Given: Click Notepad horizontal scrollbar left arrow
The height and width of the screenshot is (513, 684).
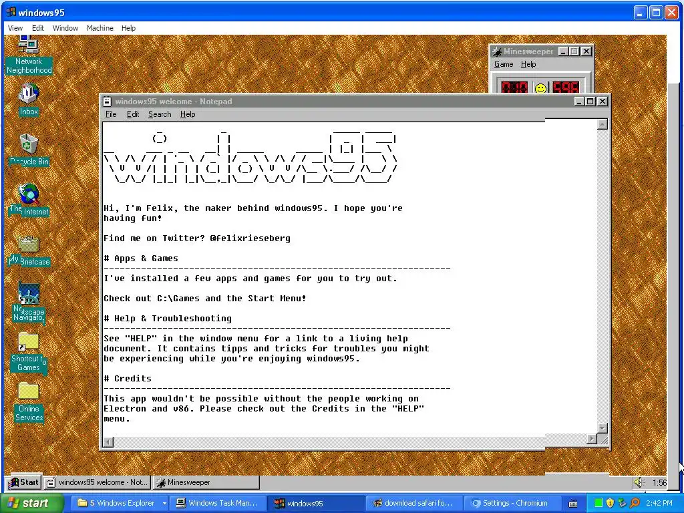Looking at the screenshot, I should 108,442.
